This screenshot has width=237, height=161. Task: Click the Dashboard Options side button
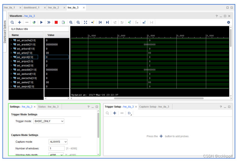point(5,32)
